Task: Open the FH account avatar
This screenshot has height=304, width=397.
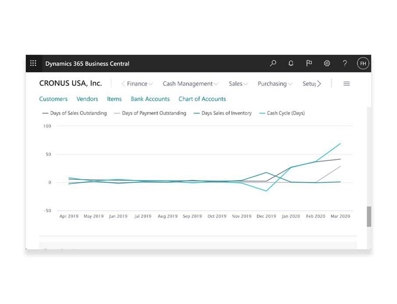Action: click(363, 63)
